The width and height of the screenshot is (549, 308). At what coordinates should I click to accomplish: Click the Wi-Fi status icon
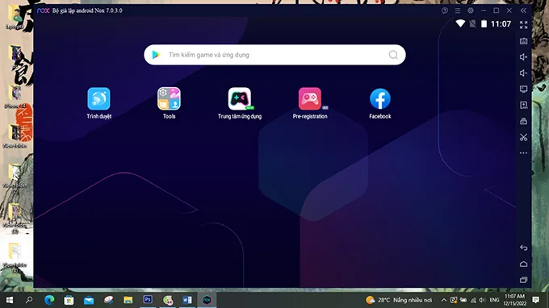460,23
